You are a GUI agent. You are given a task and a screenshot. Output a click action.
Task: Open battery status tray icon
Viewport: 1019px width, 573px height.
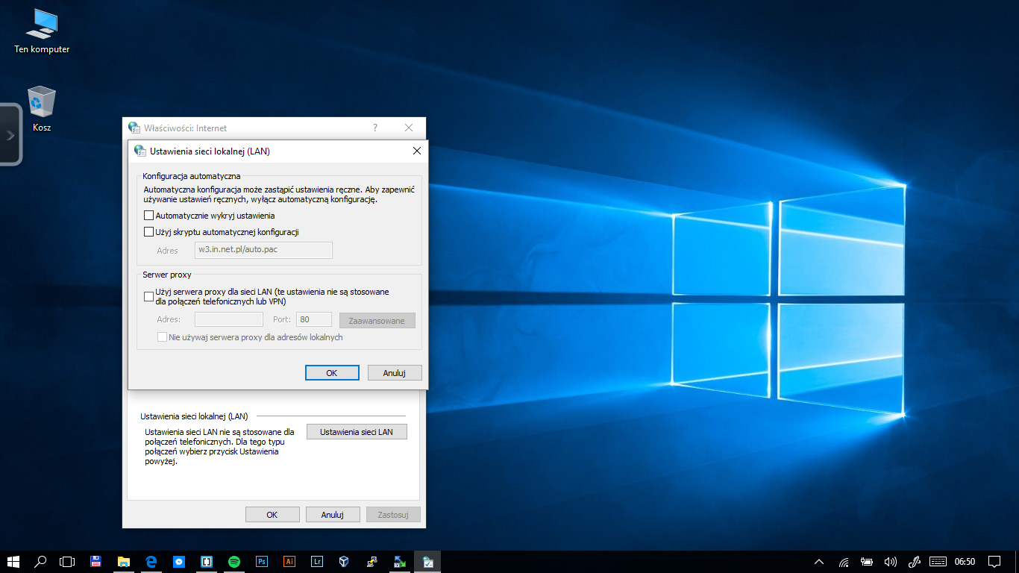[867, 562]
